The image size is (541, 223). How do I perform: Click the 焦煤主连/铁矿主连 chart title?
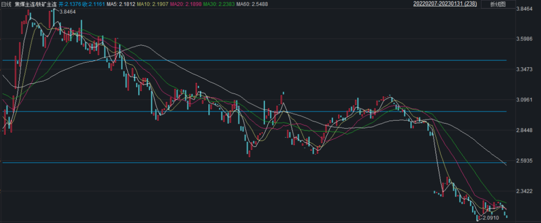pyautogui.click(x=36, y=4)
